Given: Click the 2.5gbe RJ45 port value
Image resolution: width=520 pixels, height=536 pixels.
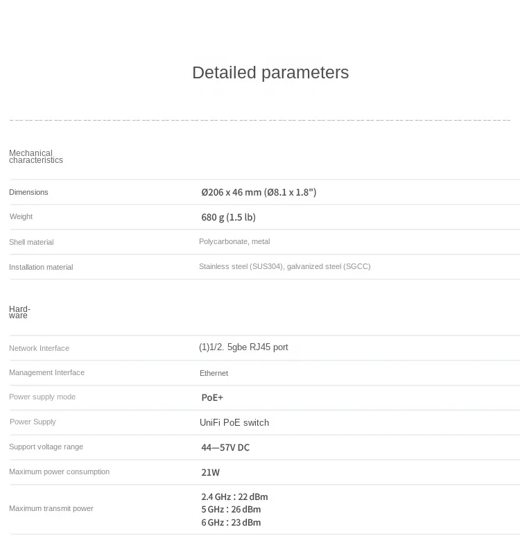Looking at the screenshot, I should [243, 347].
